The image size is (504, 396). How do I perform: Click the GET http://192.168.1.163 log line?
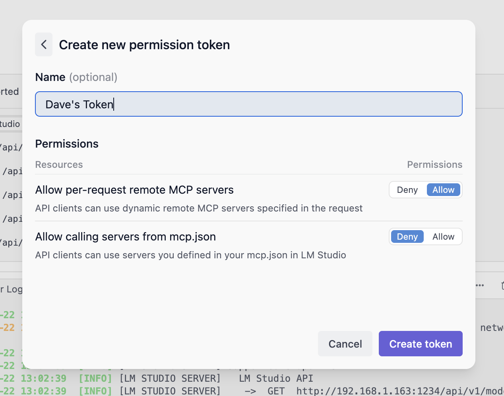374,391
